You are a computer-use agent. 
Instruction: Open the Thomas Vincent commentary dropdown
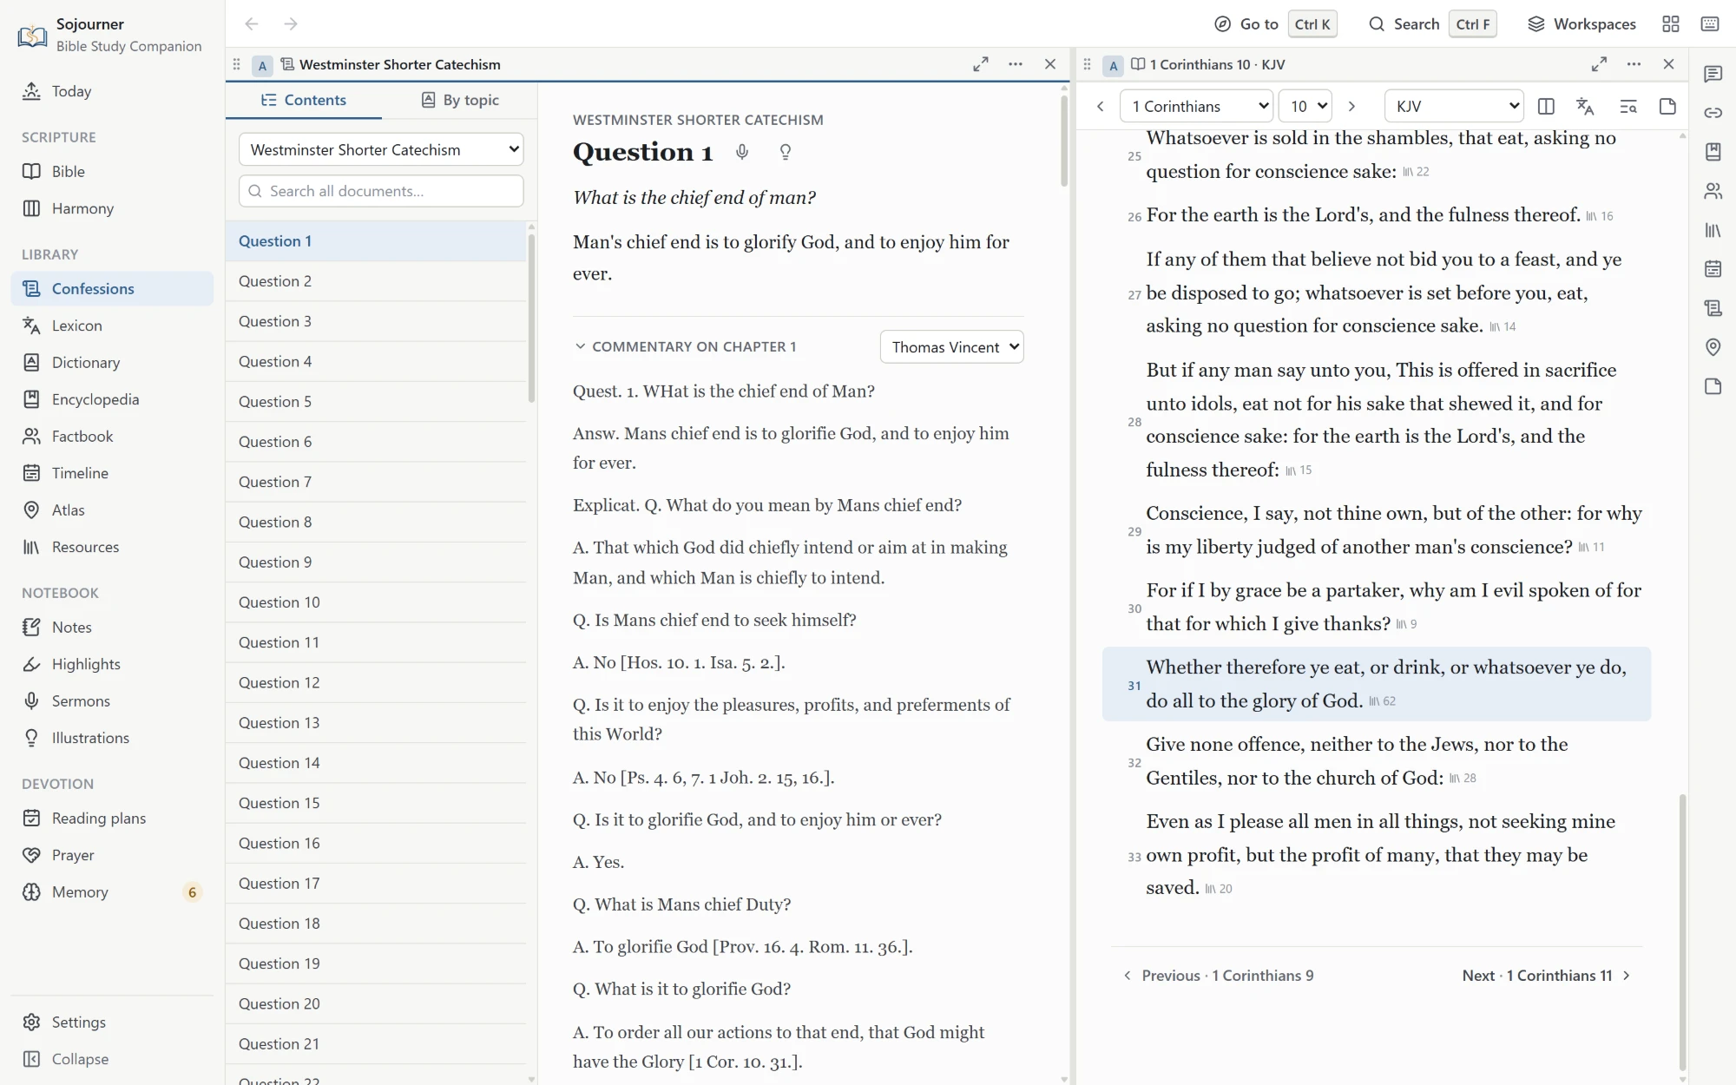tap(951, 347)
